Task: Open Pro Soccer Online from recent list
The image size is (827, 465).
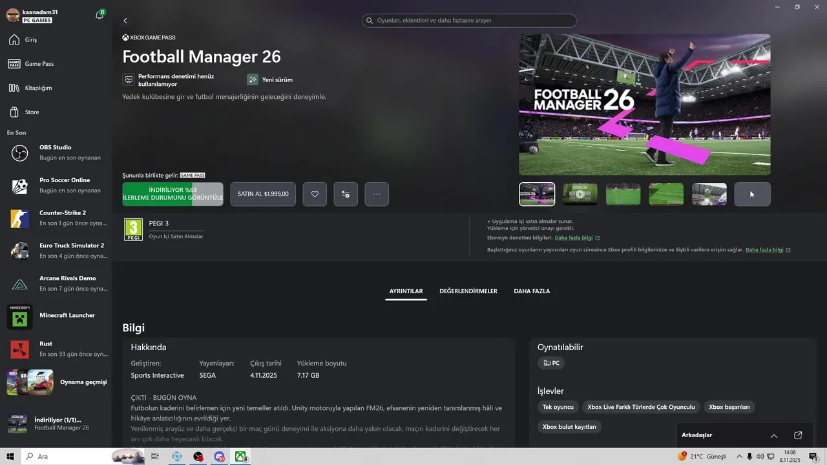Action: 56,185
